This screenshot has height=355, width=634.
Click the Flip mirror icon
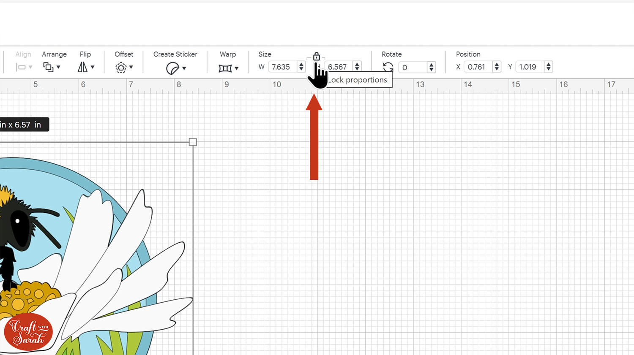click(x=82, y=67)
